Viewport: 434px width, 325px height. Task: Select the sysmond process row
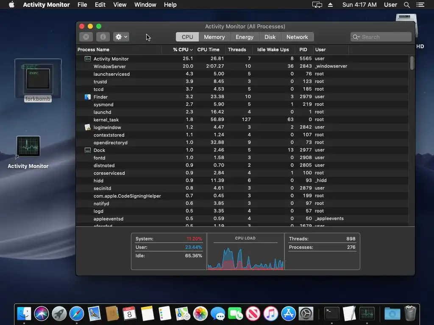[x=242, y=105]
